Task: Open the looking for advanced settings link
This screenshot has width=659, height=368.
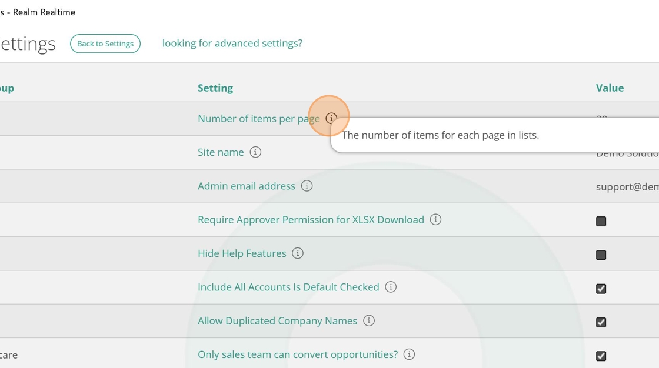Action: click(232, 44)
